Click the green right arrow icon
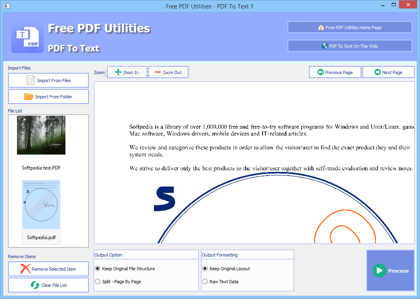The height and width of the screenshot is (299, 420). (x=378, y=72)
